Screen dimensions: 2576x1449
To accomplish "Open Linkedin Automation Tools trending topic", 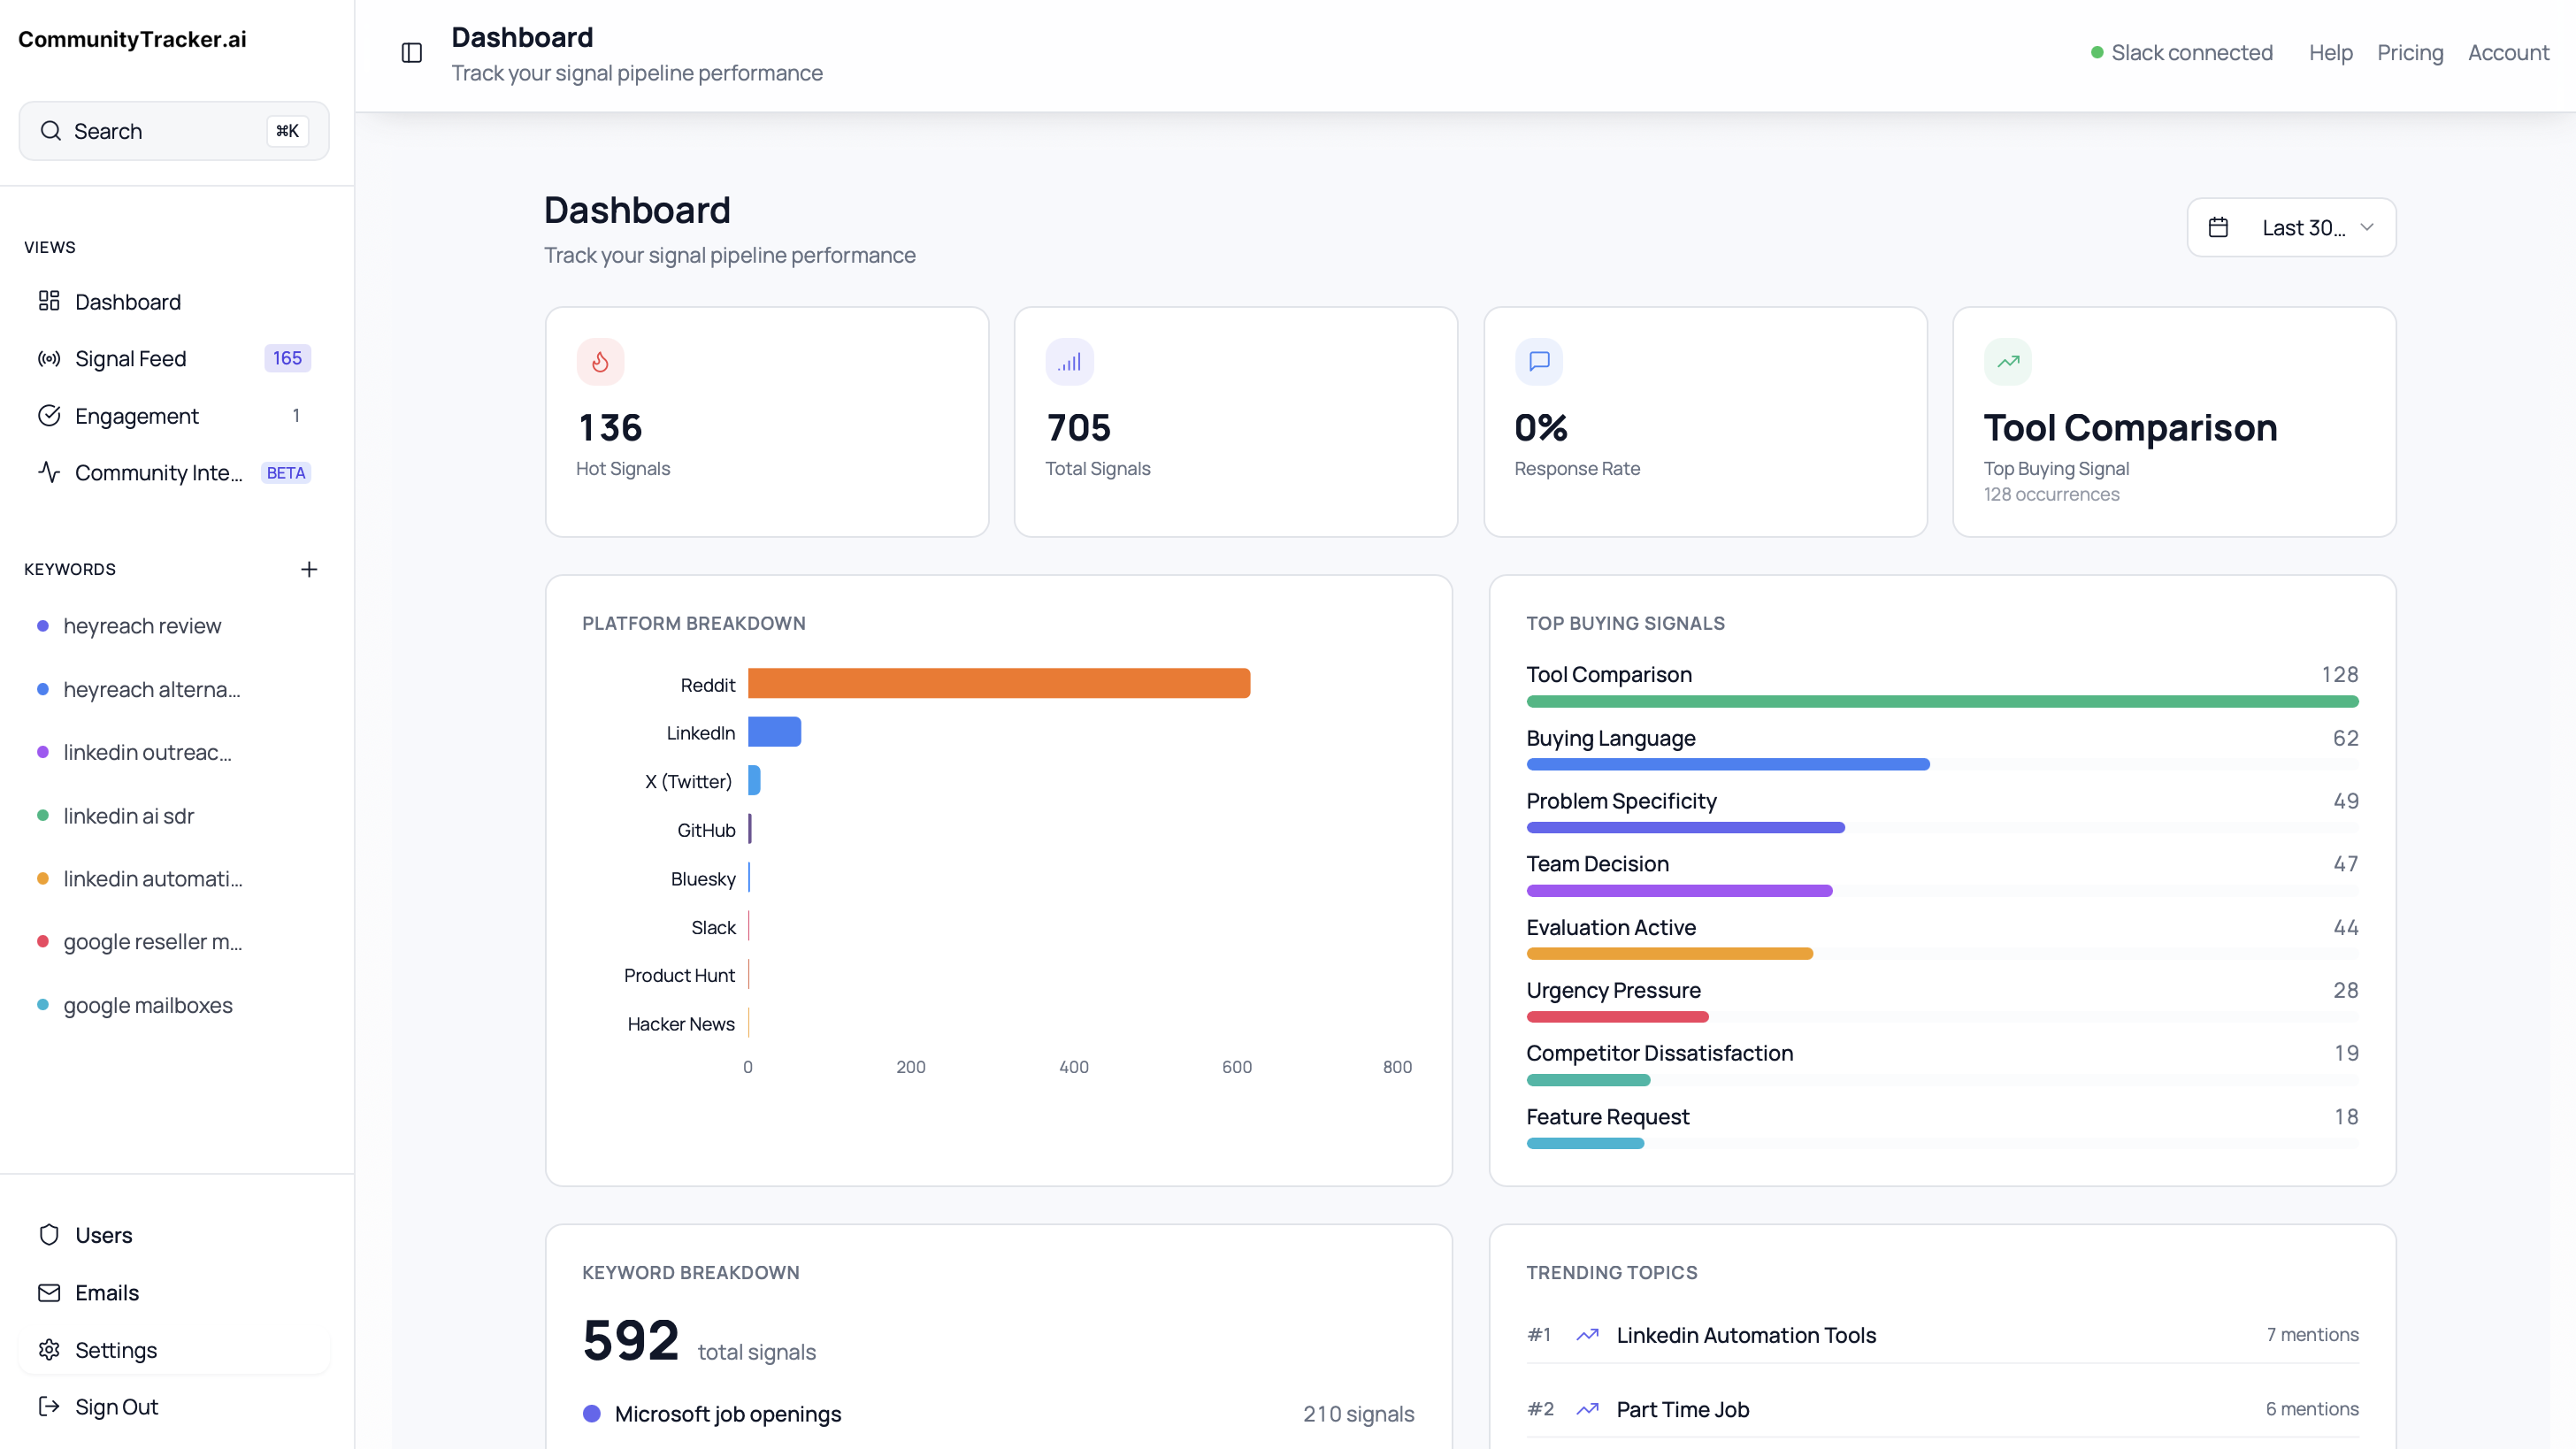I will coord(1745,1335).
